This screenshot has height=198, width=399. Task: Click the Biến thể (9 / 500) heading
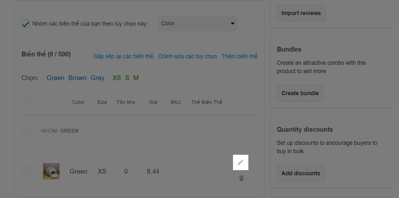point(46,54)
